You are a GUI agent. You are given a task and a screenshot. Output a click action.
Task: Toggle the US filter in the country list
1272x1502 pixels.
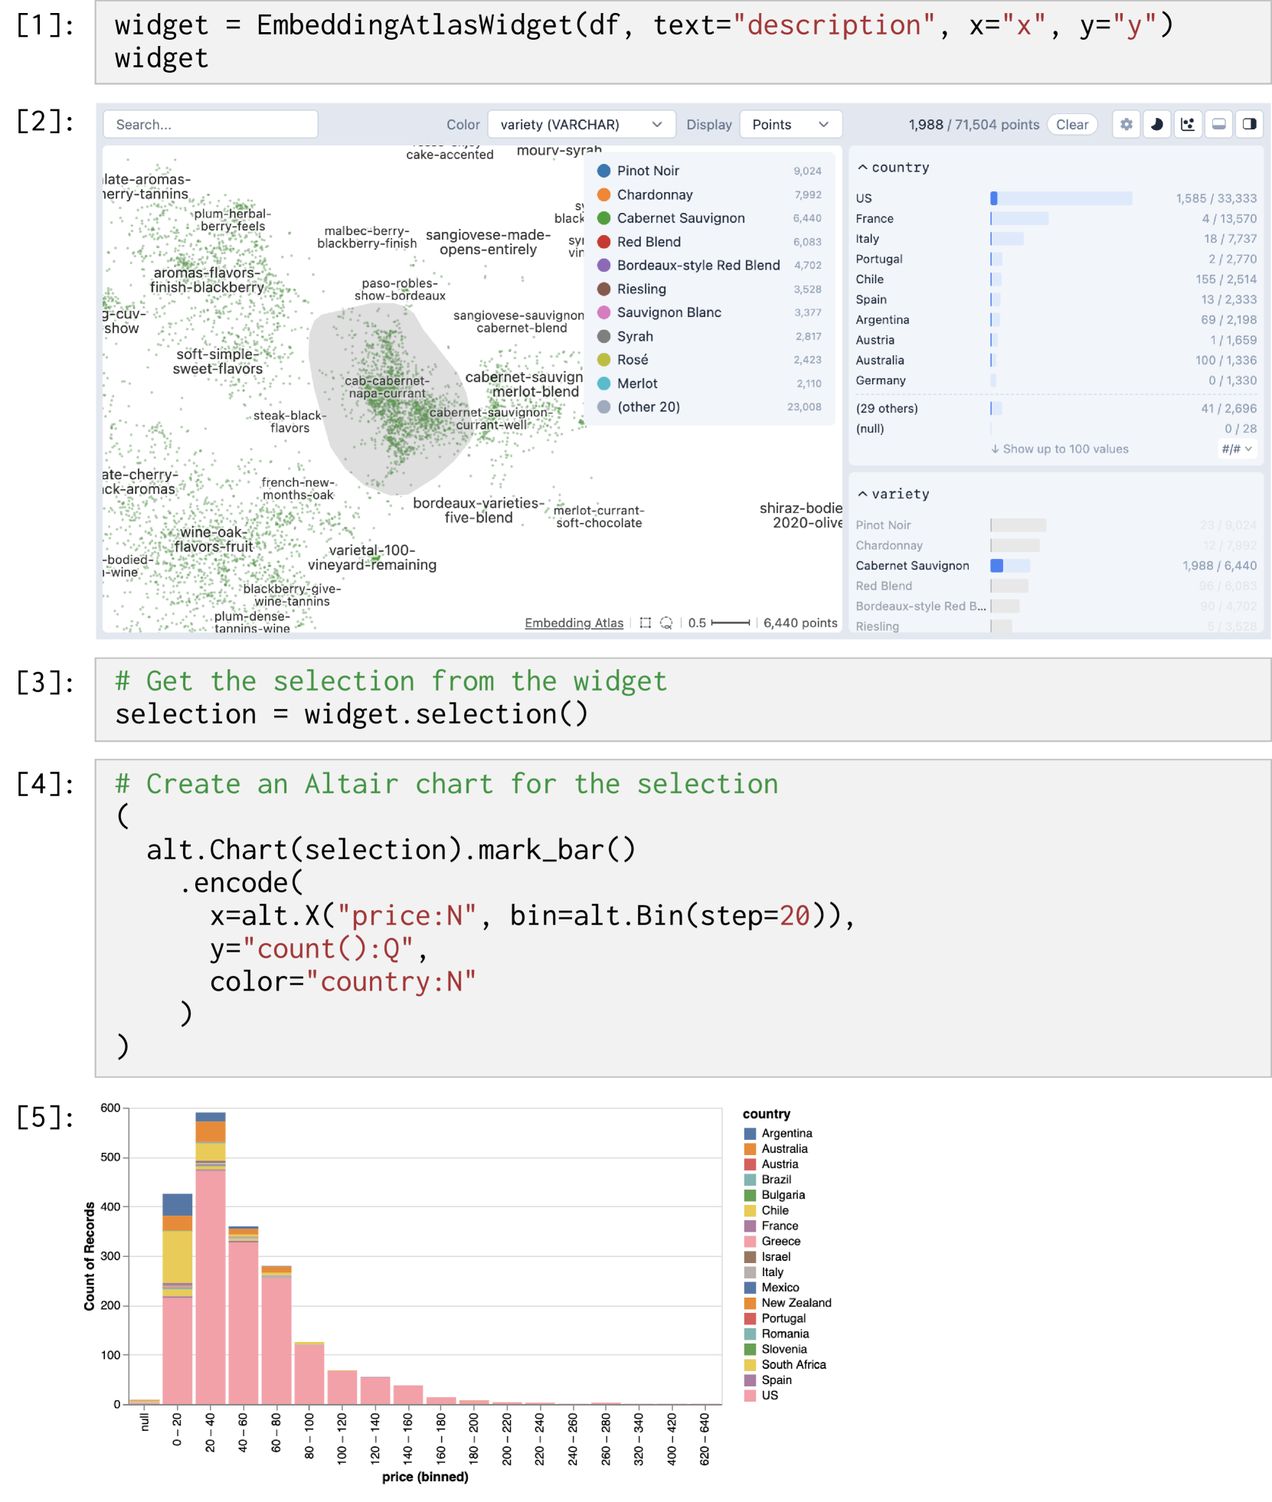pyautogui.click(x=864, y=198)
